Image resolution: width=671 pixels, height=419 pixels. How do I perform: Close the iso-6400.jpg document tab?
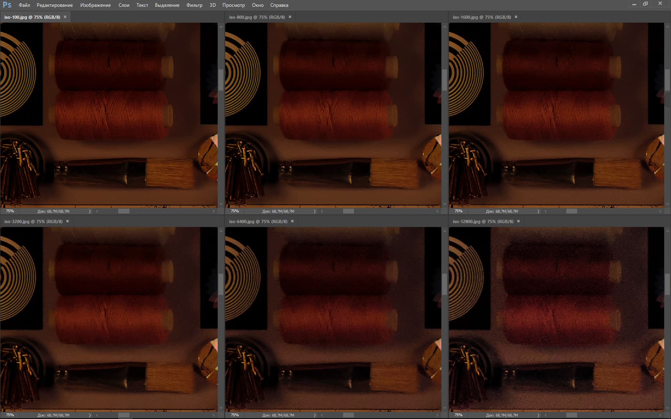tap(292, 221)
